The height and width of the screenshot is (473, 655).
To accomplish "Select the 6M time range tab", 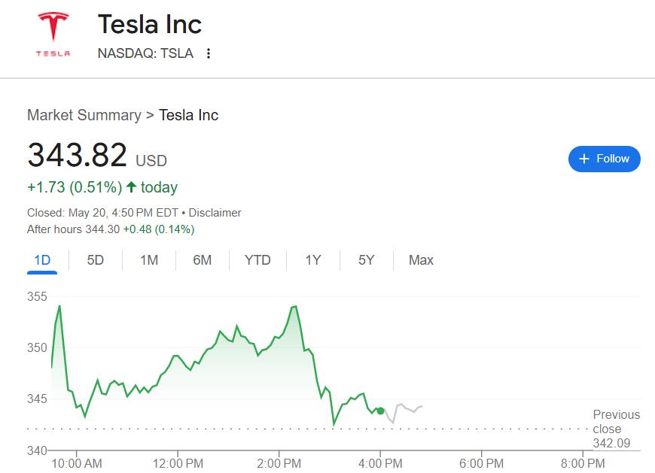I will [x=202, y=260].
